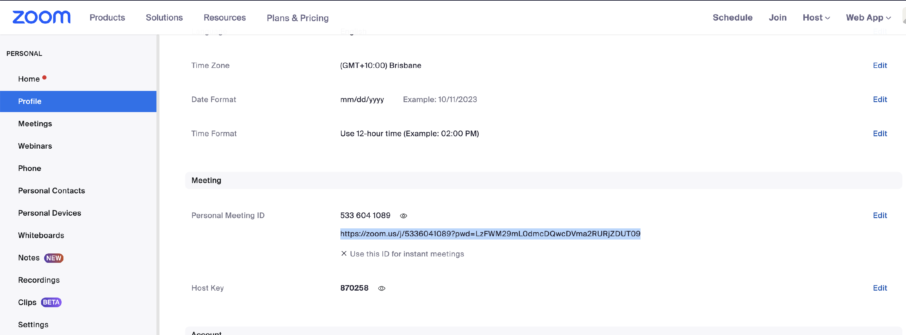Click the NEW badge beside Notes
This screenshot has height=335, width=906.
[x=53, y=258]
